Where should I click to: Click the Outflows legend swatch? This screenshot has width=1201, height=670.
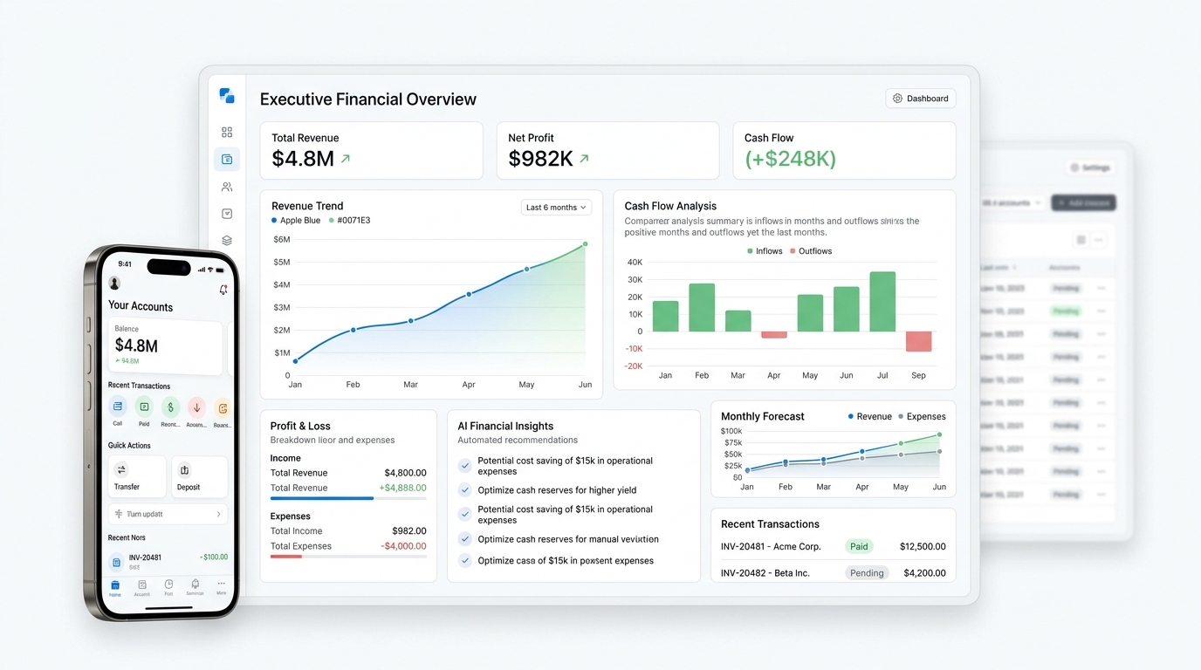[x=793, y=251]
